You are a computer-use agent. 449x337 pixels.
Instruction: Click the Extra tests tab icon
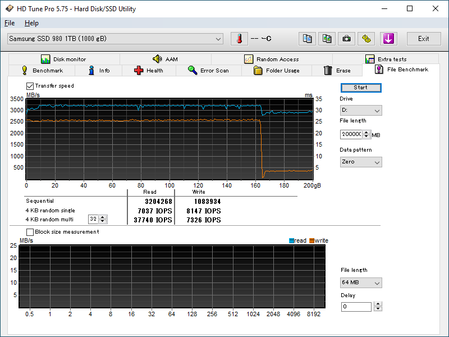370,59
